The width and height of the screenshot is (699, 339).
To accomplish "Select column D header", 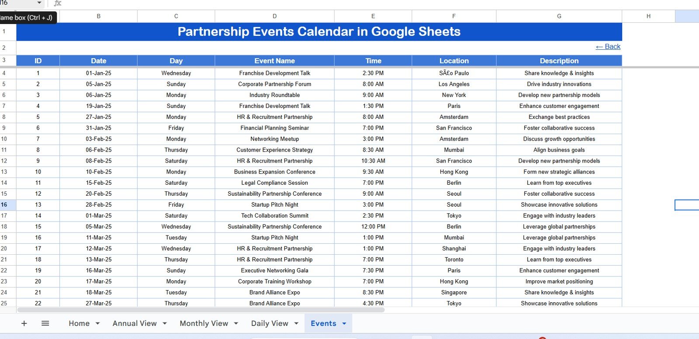I will tap(274, 16).
